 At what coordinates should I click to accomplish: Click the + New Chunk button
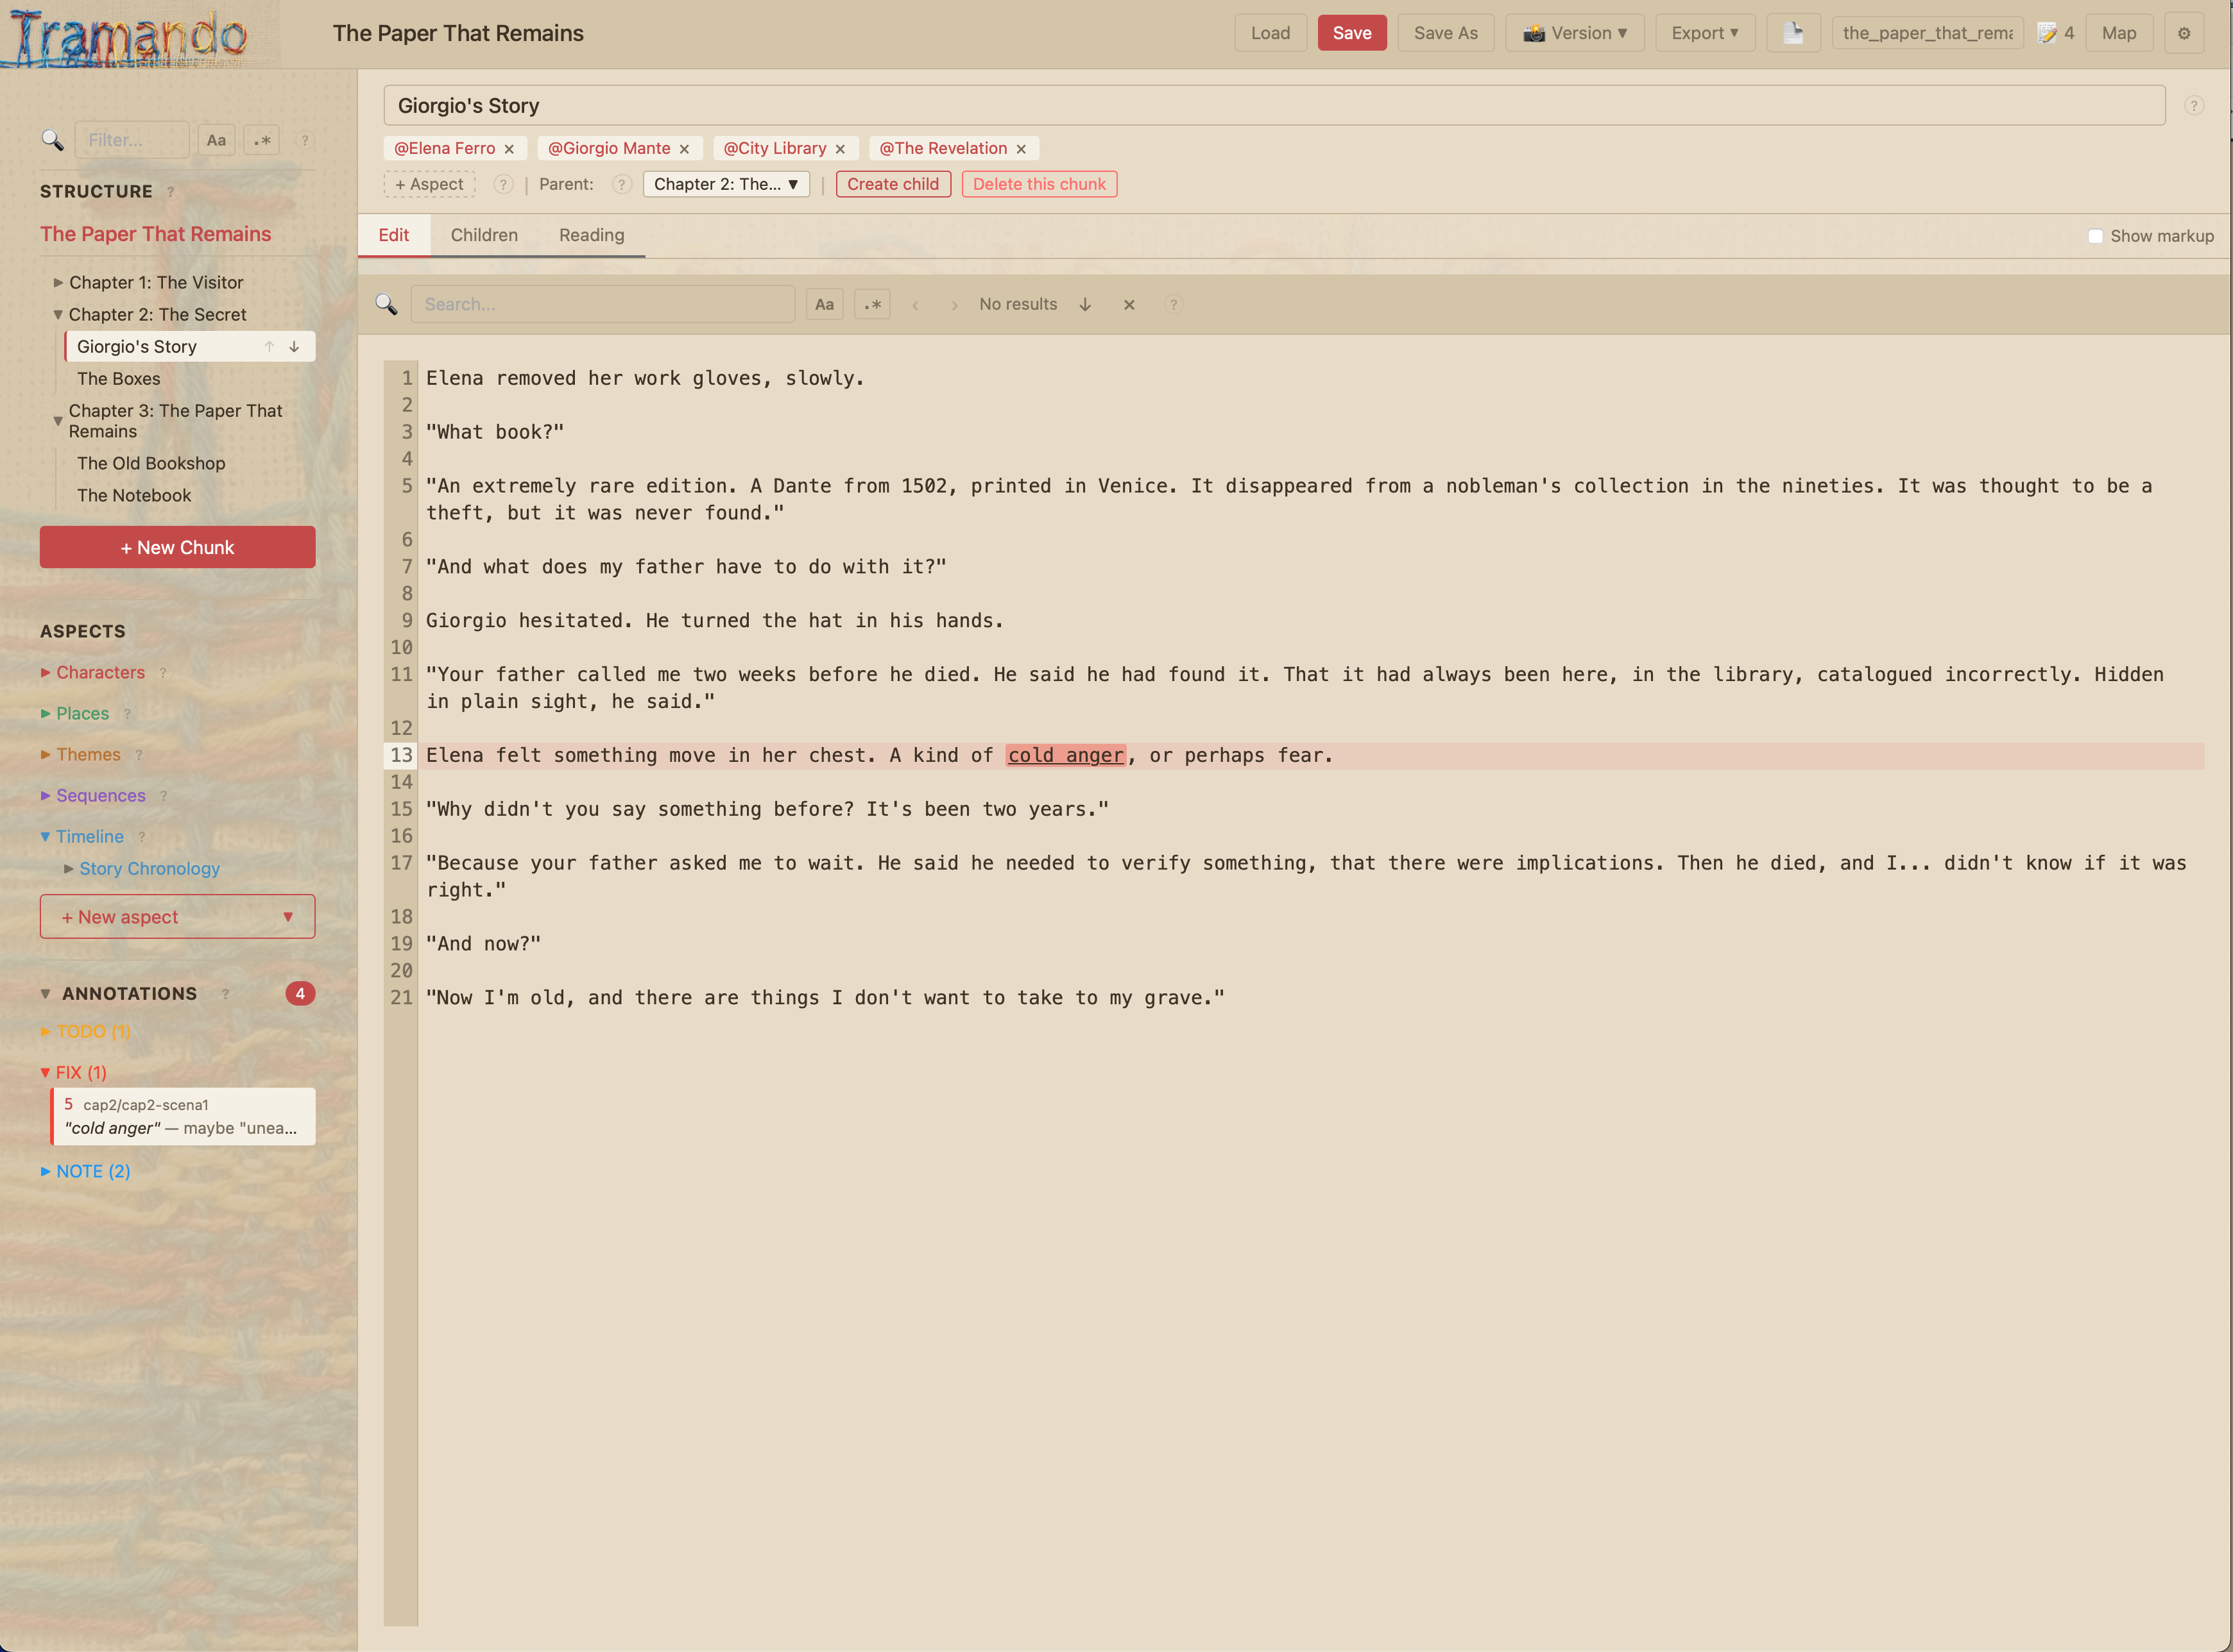coord(177,548)
